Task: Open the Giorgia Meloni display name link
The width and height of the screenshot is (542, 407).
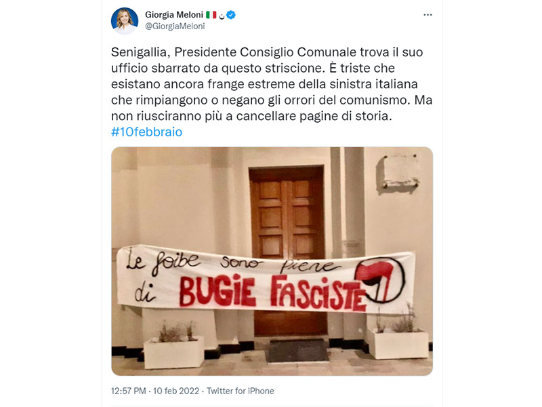Action: coord(174,15)
